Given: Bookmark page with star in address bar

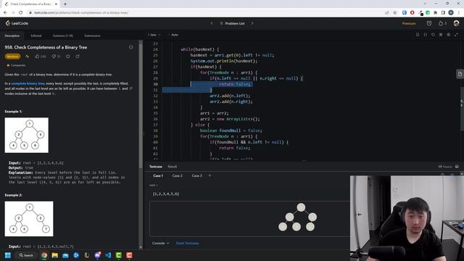Looking at the screenshot, I should pos(394,12).
